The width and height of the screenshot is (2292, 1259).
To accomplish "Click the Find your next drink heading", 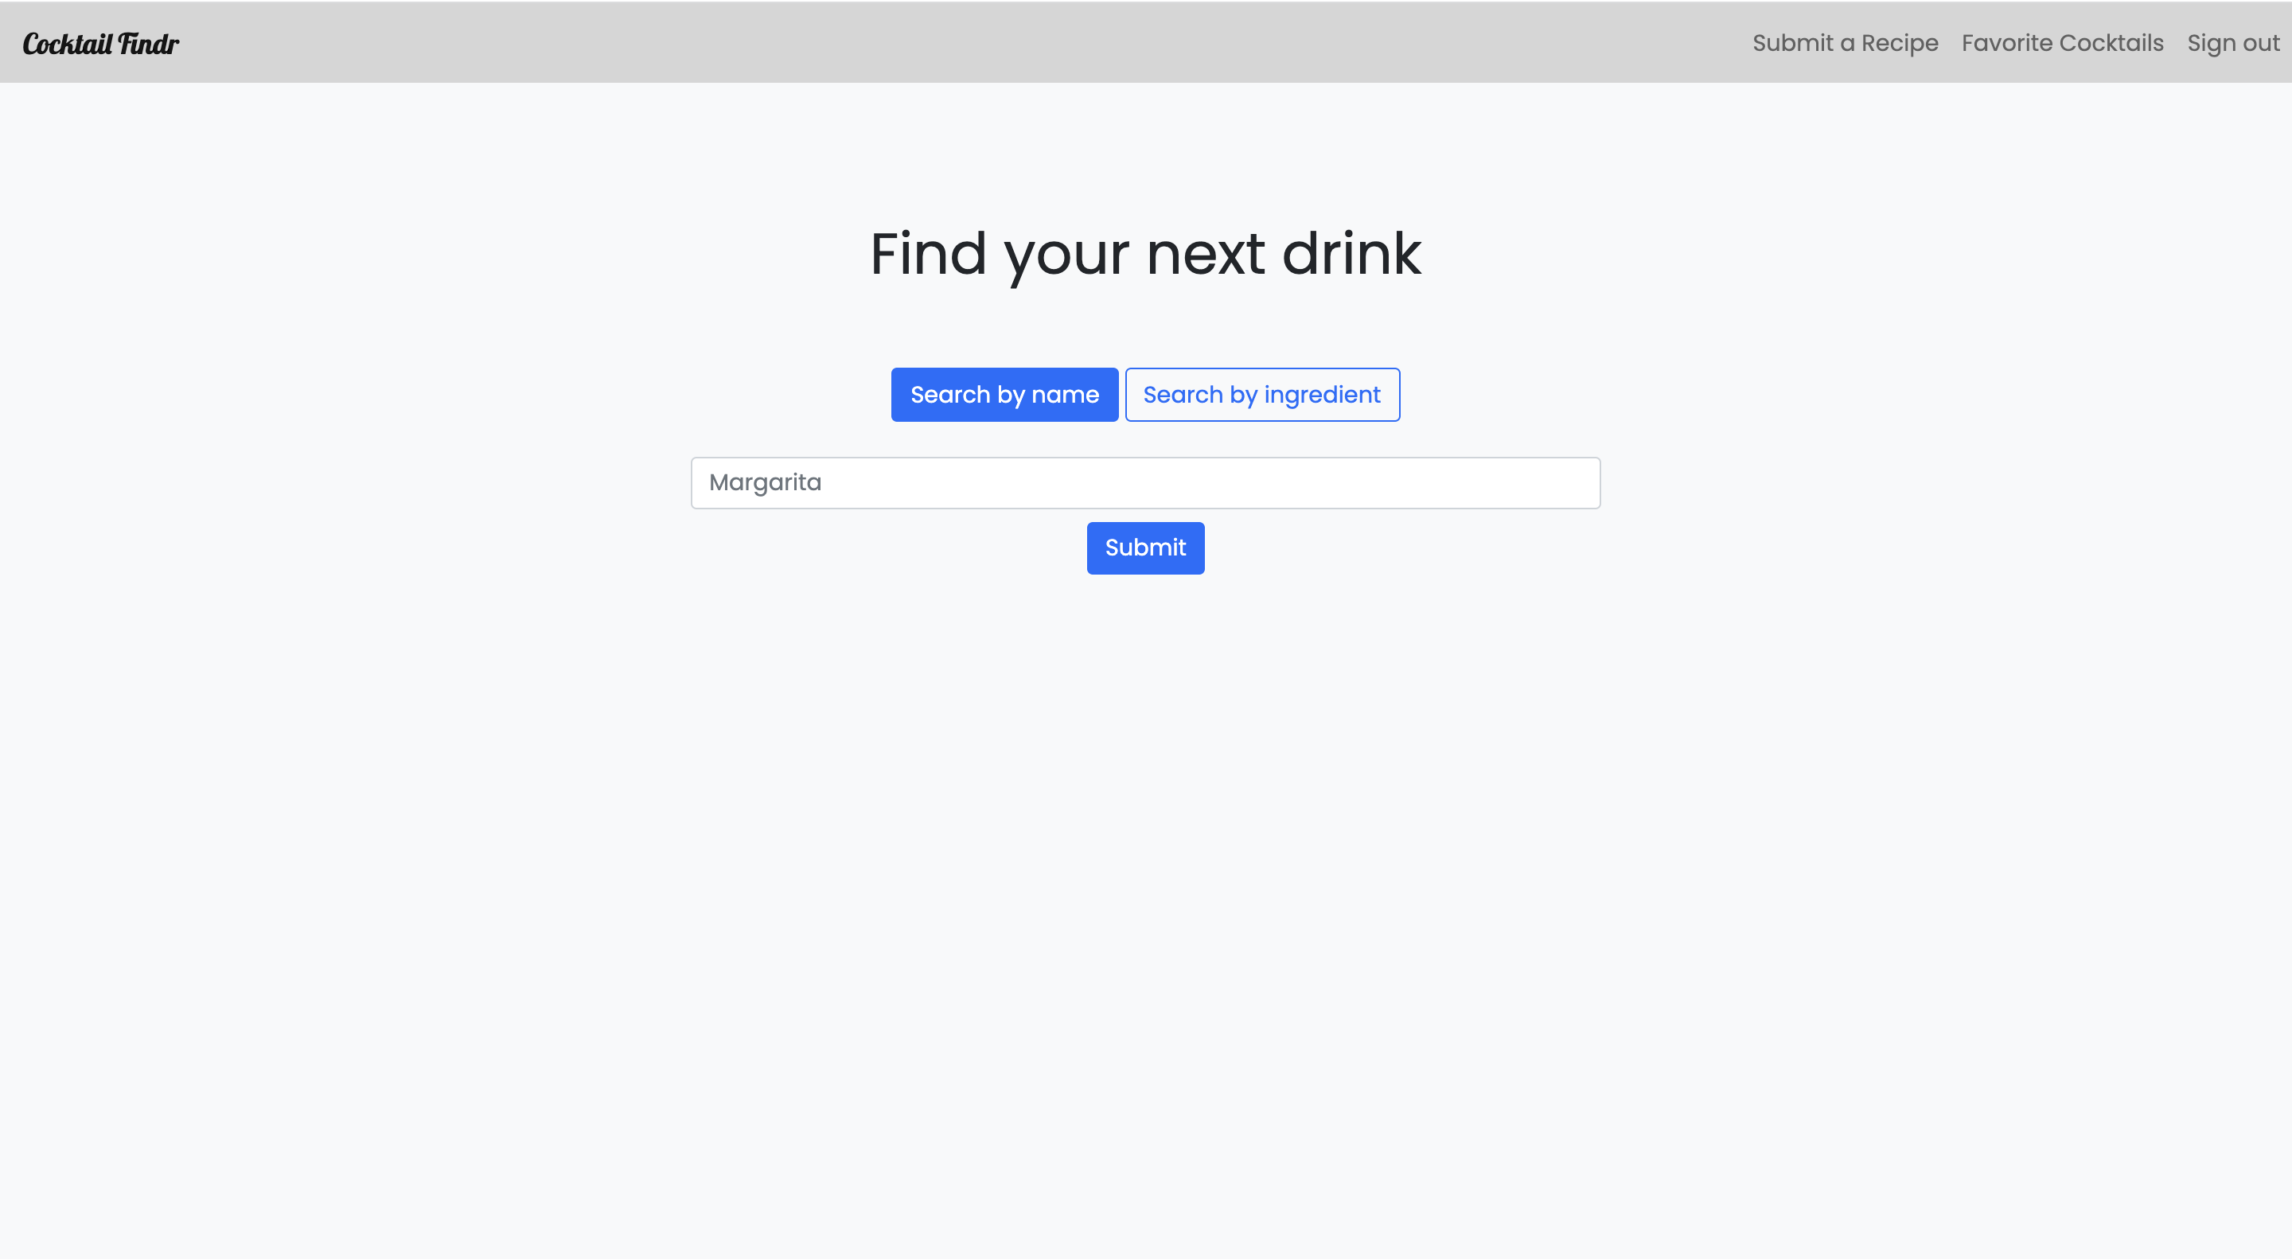I will [1145, 254].
